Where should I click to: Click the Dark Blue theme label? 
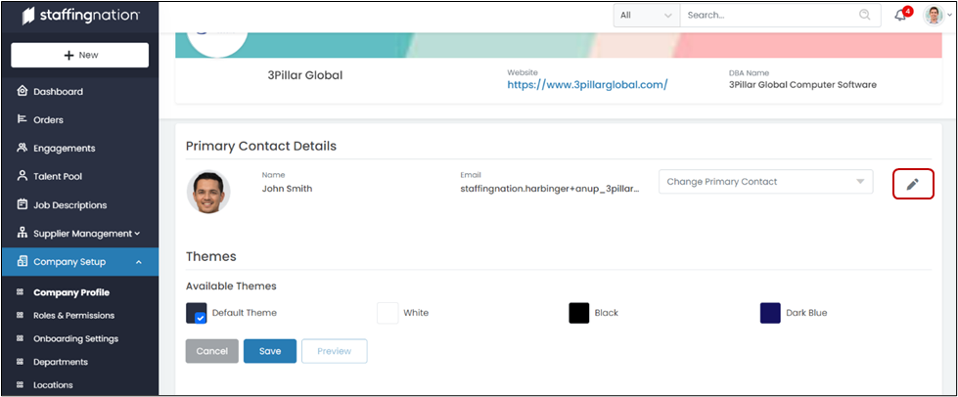pos(806,313)
